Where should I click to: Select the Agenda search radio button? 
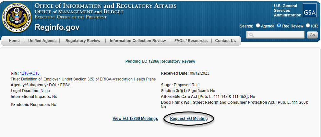click(258, 26)
